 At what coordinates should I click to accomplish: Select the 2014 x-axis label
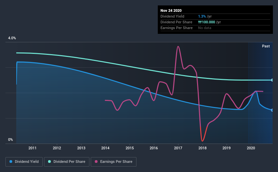point(105,148)
